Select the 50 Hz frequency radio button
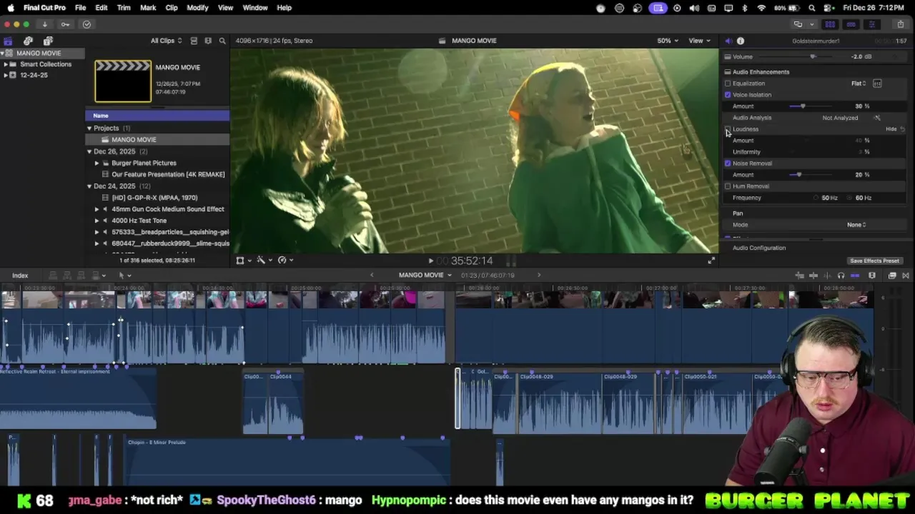 click(816, 198)
